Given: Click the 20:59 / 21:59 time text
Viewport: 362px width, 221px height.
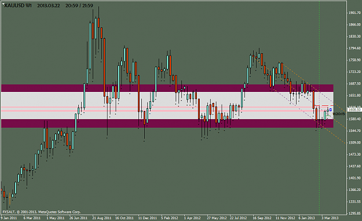Looking at the screenshot, I should [79, 6].
